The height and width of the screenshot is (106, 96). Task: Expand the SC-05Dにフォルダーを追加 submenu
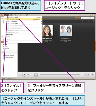click(23, 23)
